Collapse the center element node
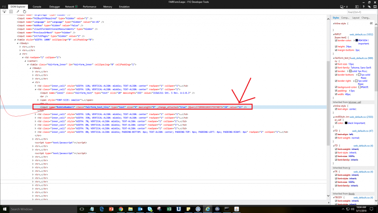Screen dimensions: 378x213 tap(25, 61)
